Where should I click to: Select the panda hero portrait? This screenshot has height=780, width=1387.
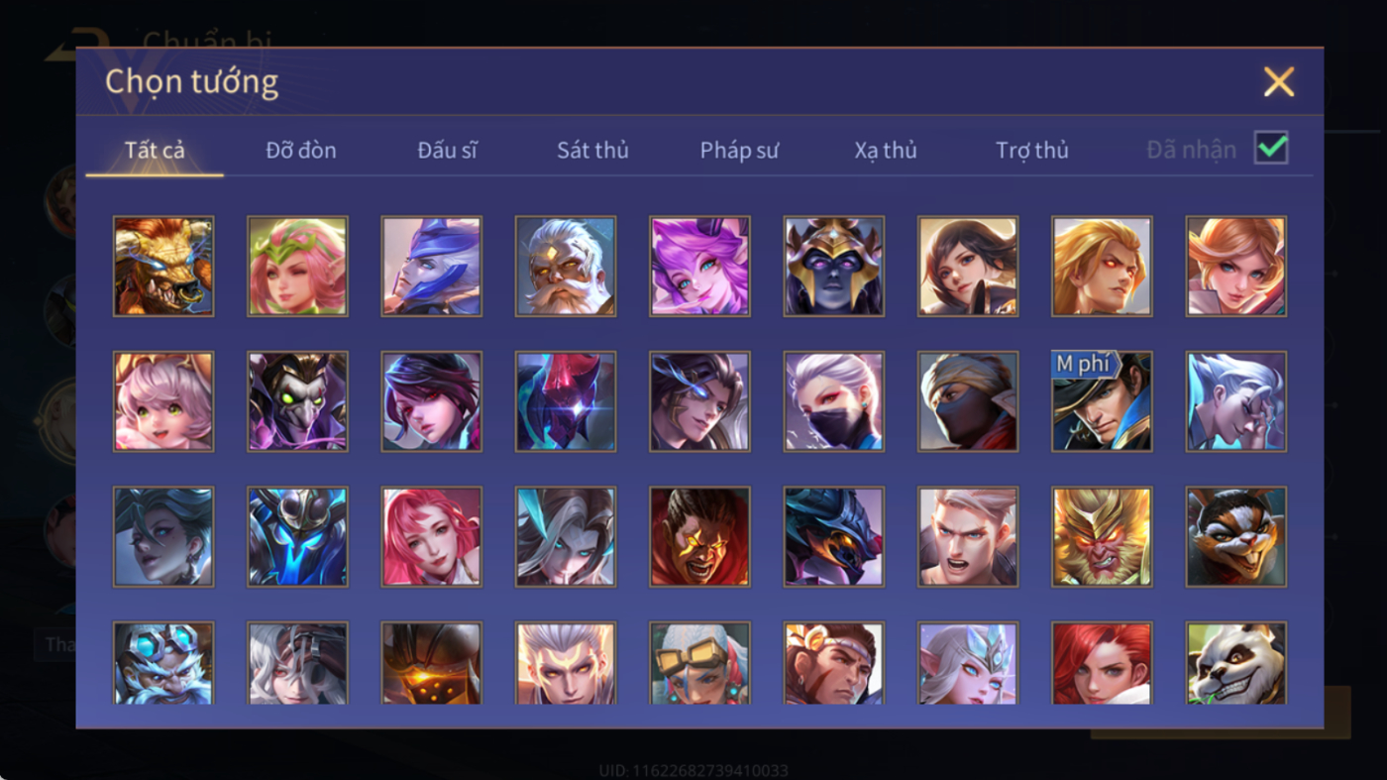click(x=1236, y=663)
